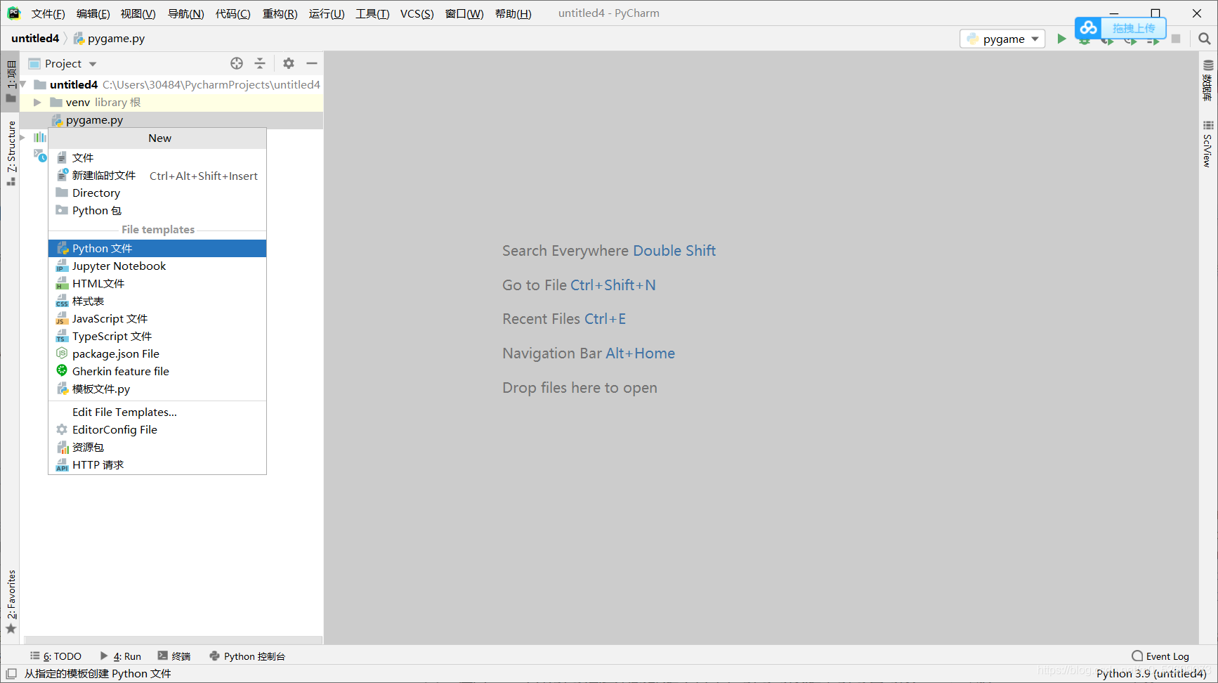Select package.json File template

pos(157,354)
